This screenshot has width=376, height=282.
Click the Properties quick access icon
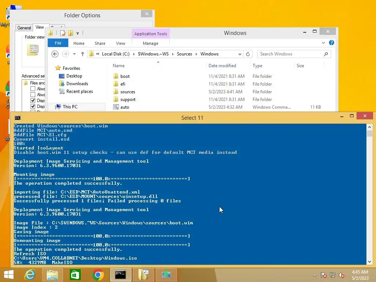pyautogui.click(x=62, y=33)
